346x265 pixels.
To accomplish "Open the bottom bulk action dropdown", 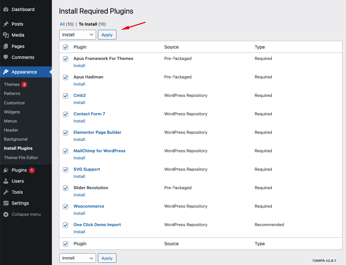I will click(78, 258).
